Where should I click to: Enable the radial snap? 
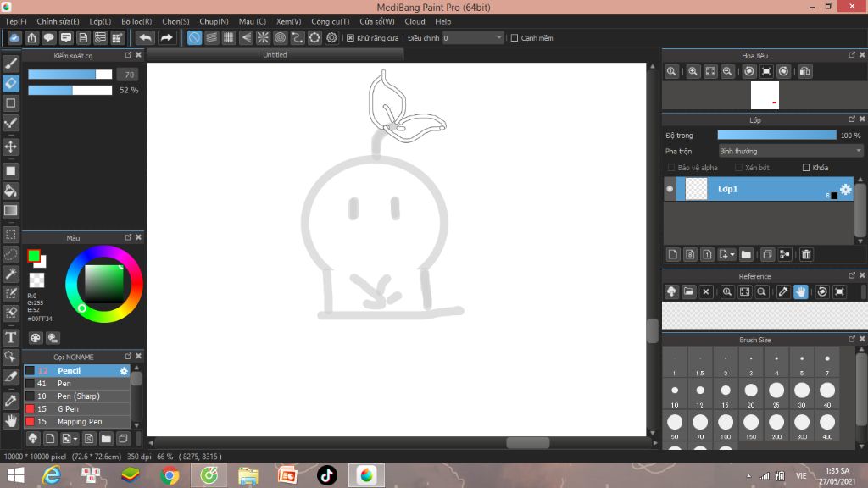tap(263, 37)
